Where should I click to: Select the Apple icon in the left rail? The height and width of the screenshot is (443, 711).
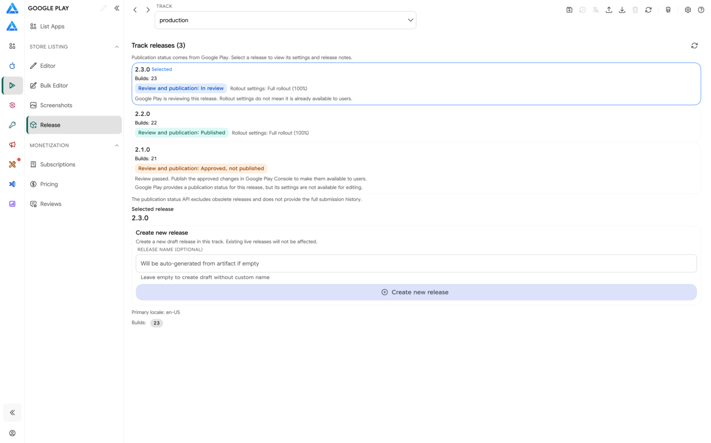(x=12, y=66)
